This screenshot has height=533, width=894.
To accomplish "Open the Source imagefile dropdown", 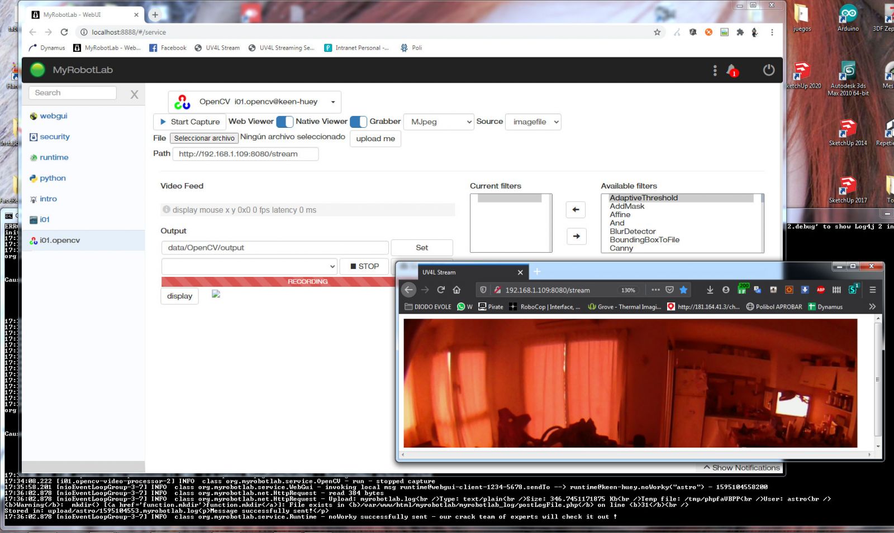I will point(533,122).
